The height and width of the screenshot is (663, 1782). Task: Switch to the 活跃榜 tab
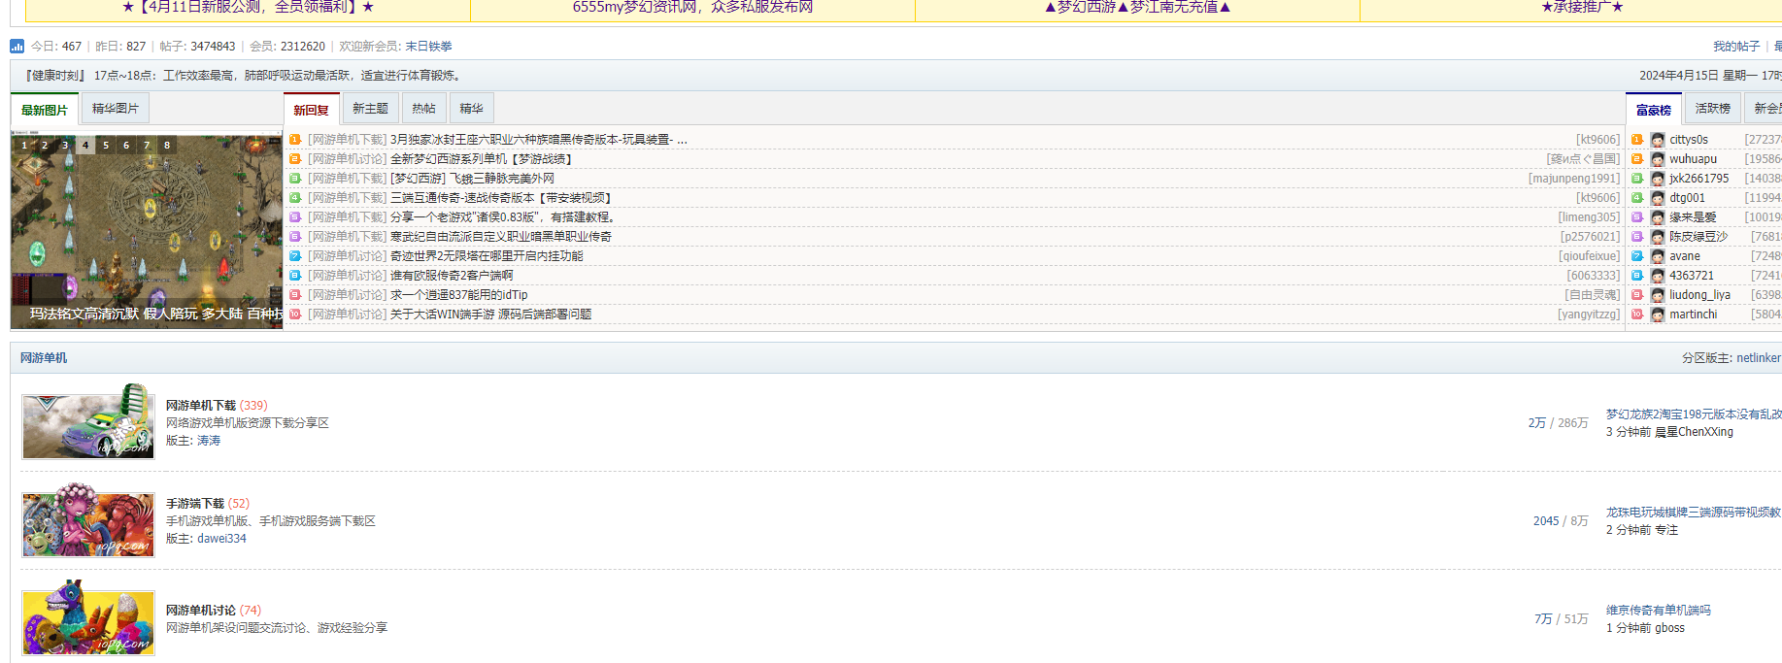point(1712,109)
